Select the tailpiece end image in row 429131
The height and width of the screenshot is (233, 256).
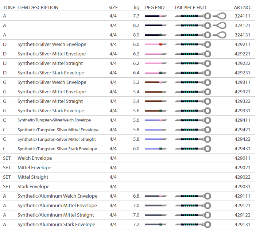click(193, 225)
